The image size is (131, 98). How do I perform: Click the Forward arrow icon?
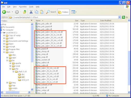click(17, 12)
